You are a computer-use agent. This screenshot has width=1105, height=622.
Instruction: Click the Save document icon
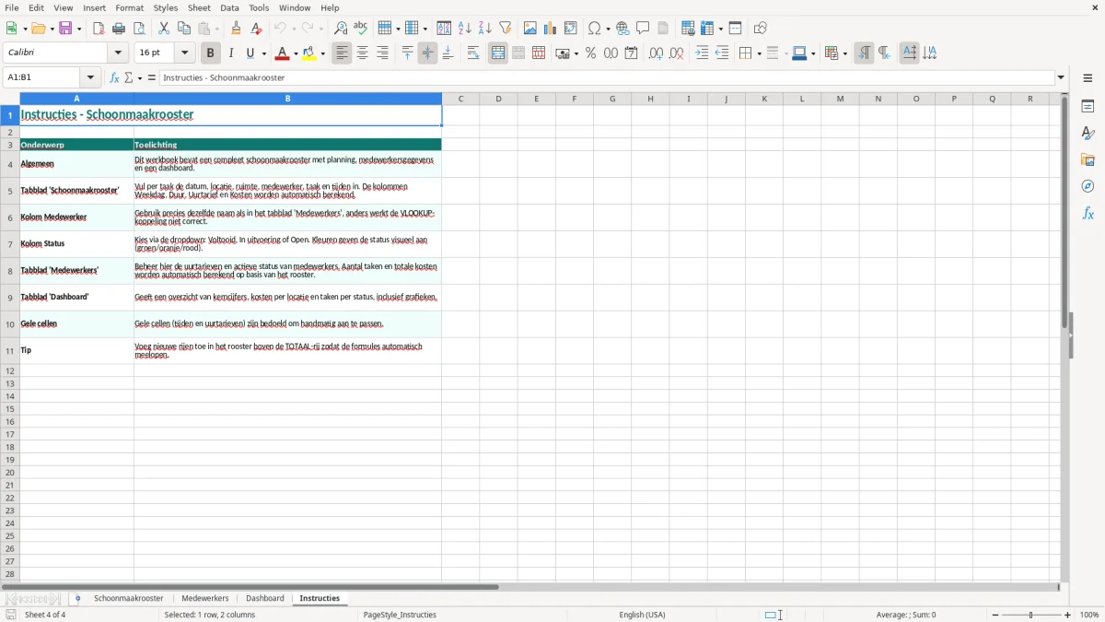65,29
